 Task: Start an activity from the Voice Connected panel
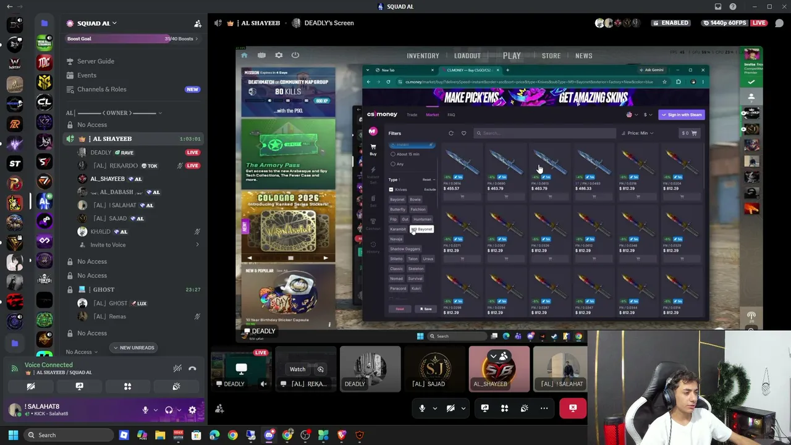point(127,386)
